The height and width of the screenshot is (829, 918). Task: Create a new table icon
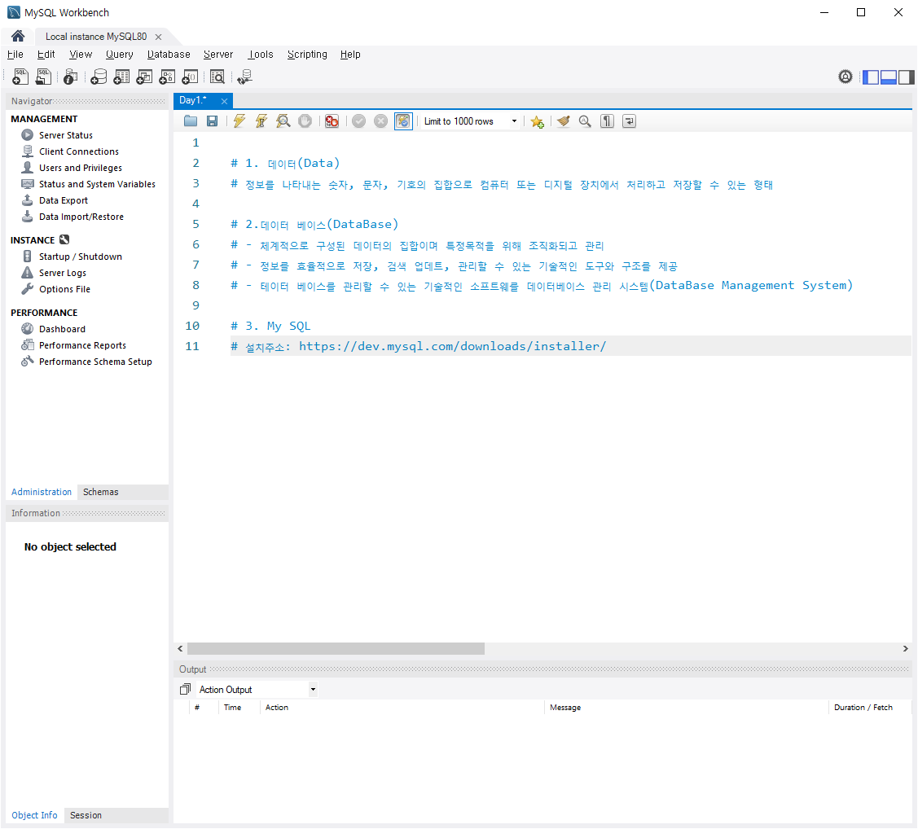click(x=121, y=77)
